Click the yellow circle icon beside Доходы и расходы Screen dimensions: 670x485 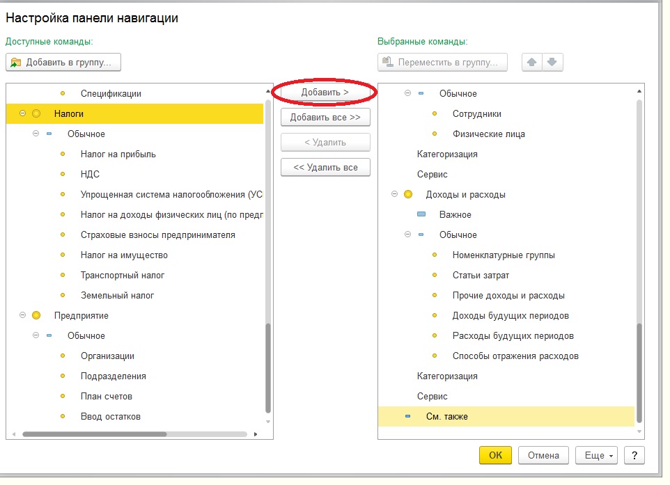[x=409, y=195]
